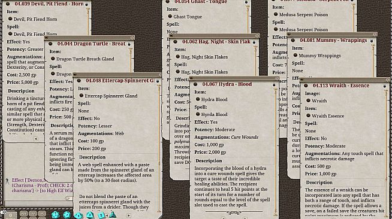392x219 pixels.
Task: Open Ettercap Spinneret Gland item link icon
Action: [82, 96]
